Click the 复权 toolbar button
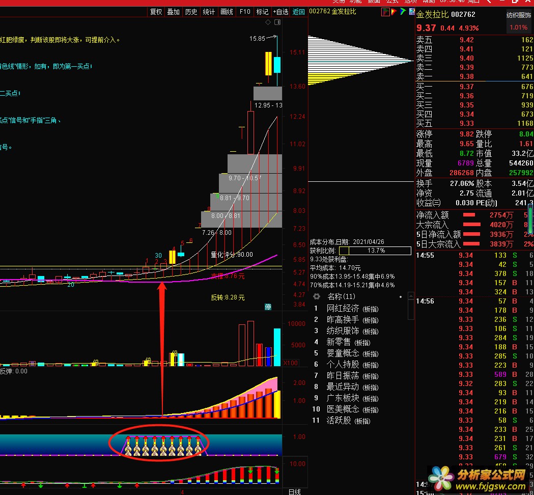 pyautogui.click(x=156, y=12)
